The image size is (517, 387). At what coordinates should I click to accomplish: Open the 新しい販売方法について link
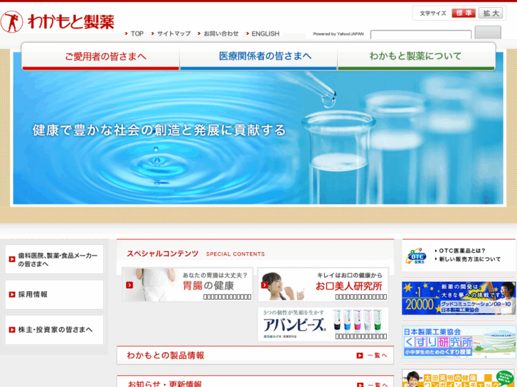pos(469,259)
